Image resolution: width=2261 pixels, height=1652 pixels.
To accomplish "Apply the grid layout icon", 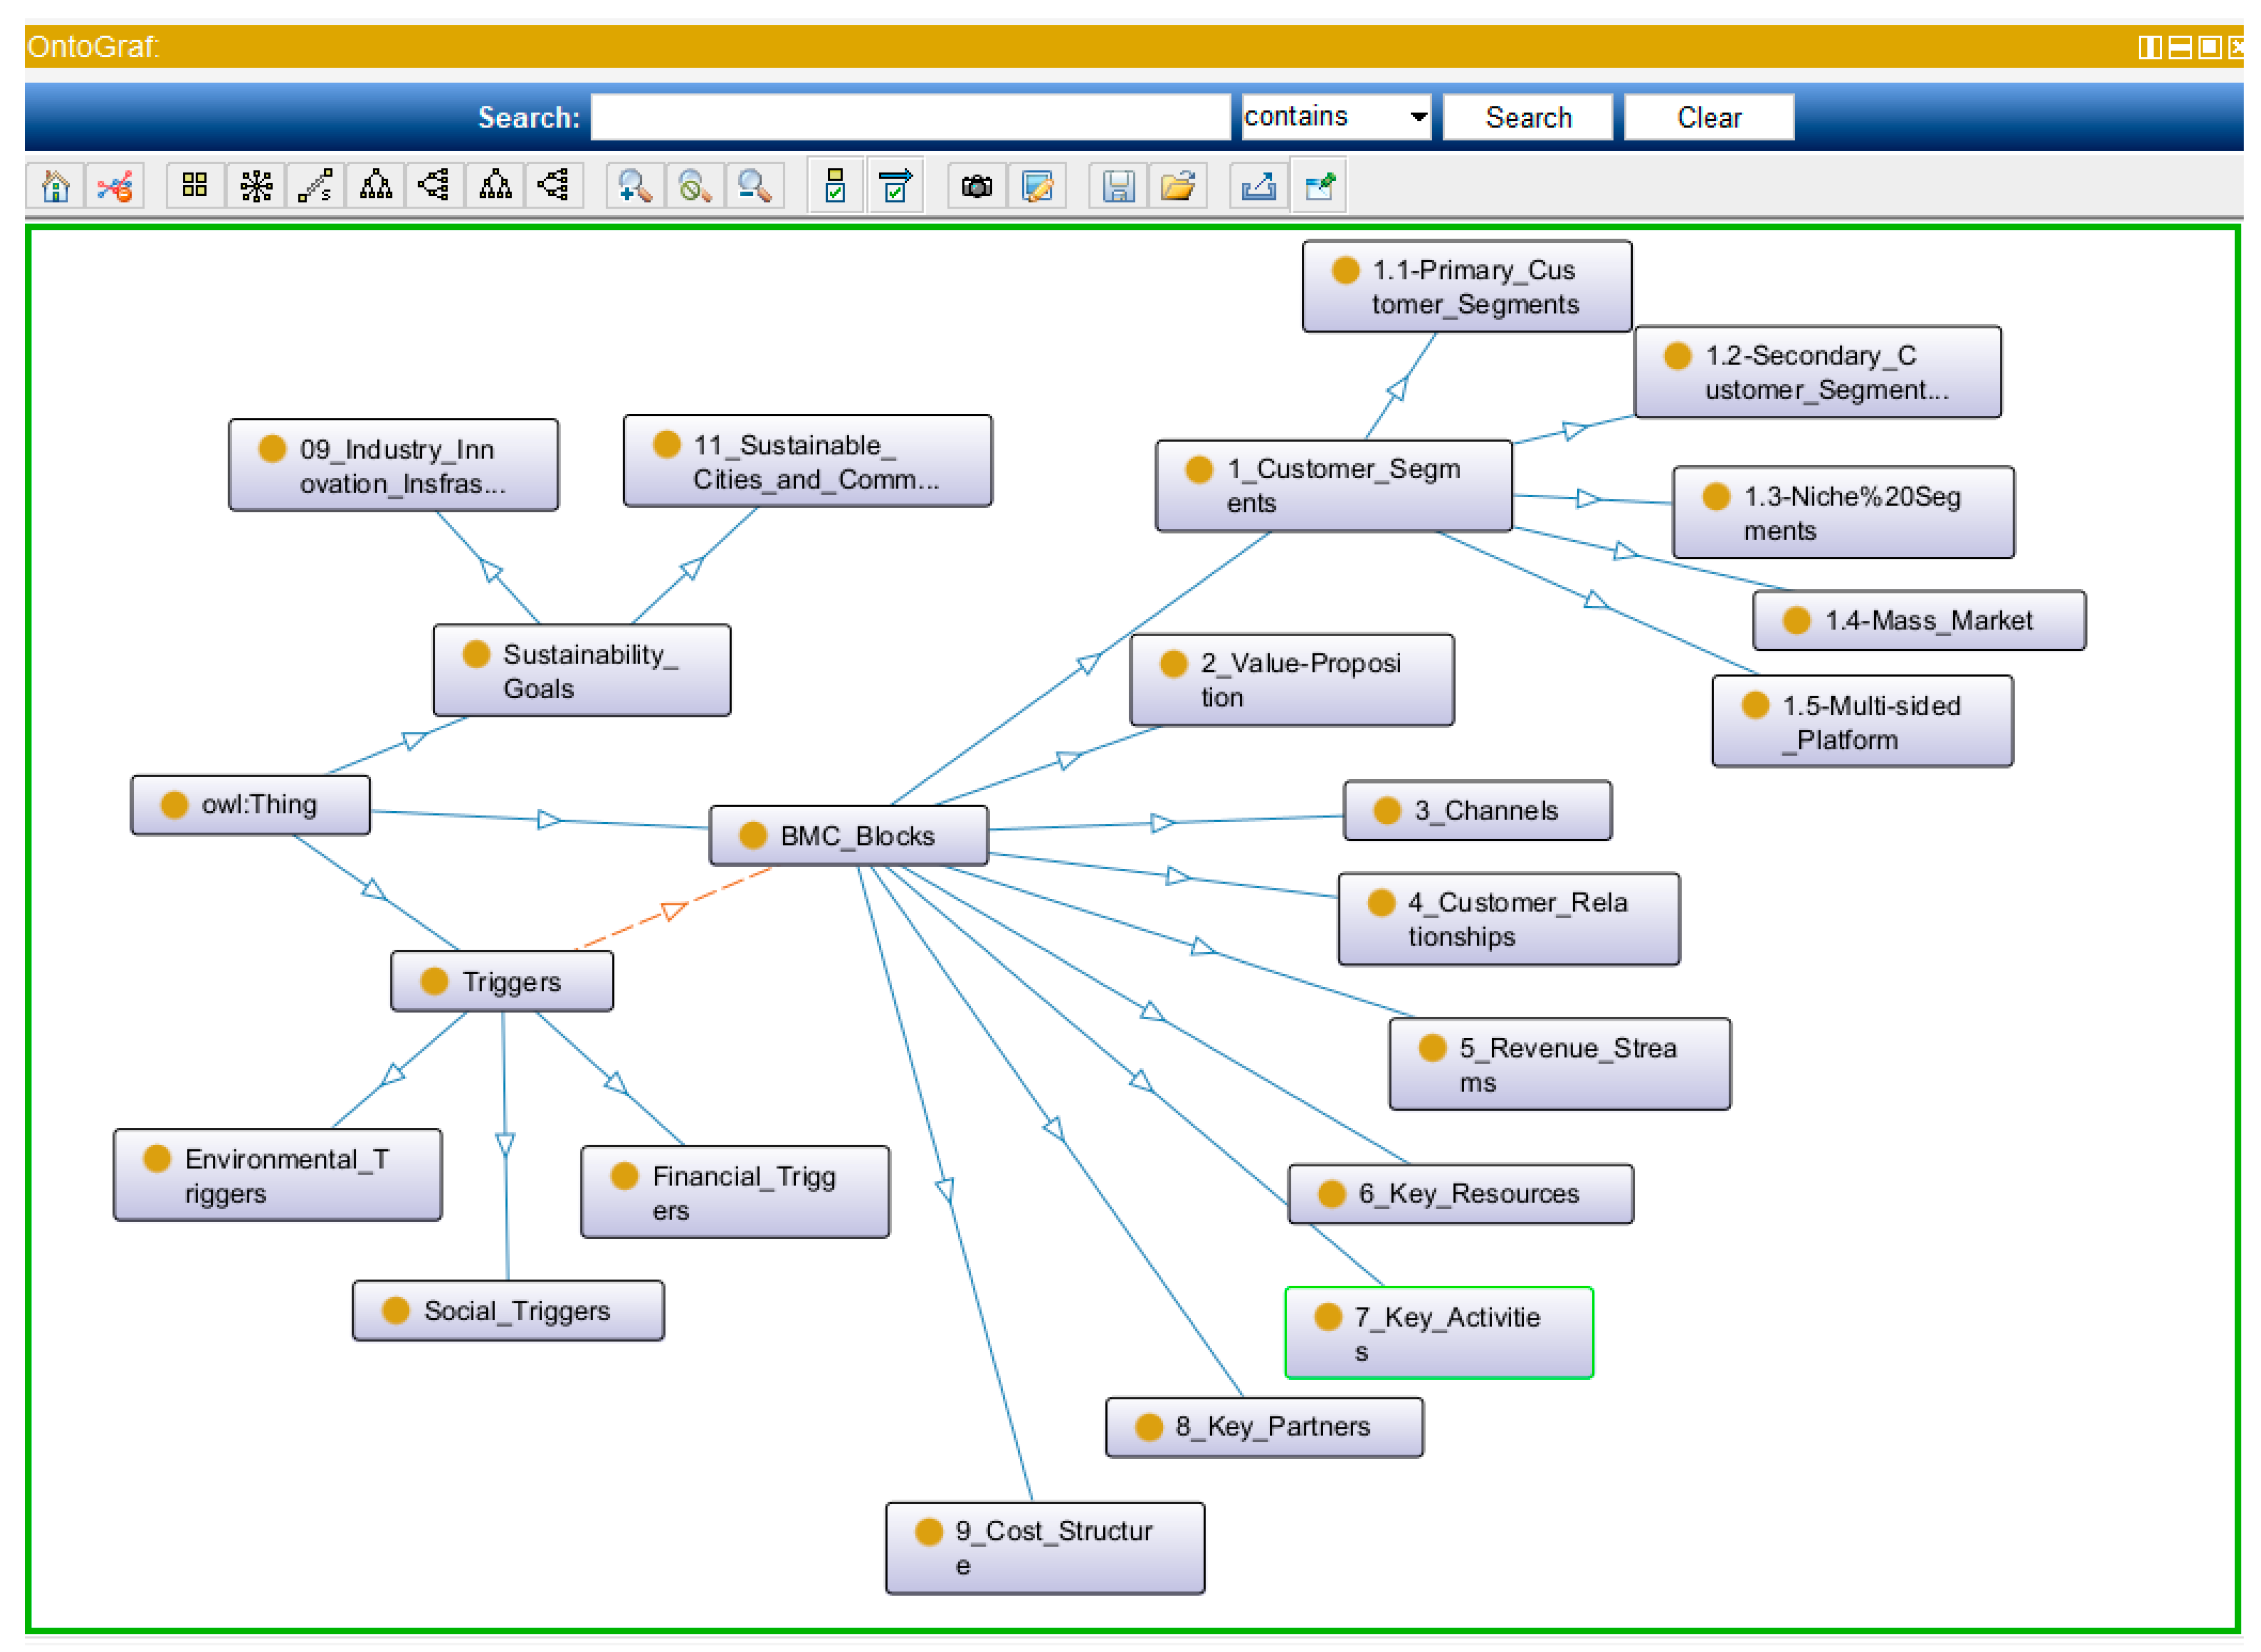I will (x=194, y=186).
